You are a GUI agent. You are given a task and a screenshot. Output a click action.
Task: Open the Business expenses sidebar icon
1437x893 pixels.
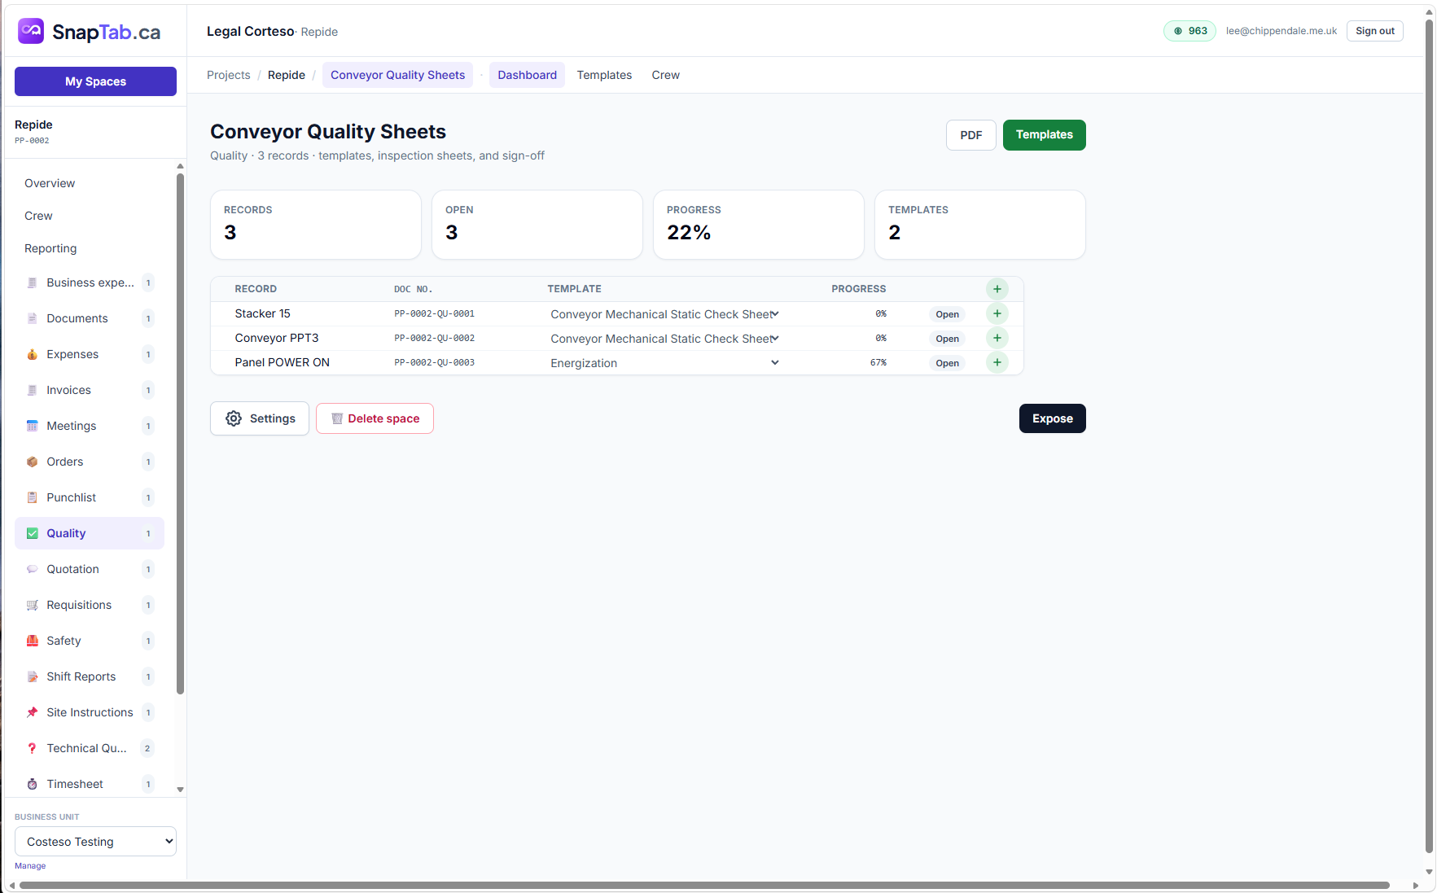[x=33, y=282]
